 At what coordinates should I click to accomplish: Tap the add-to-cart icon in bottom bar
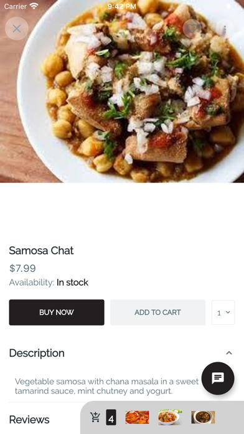95,417
